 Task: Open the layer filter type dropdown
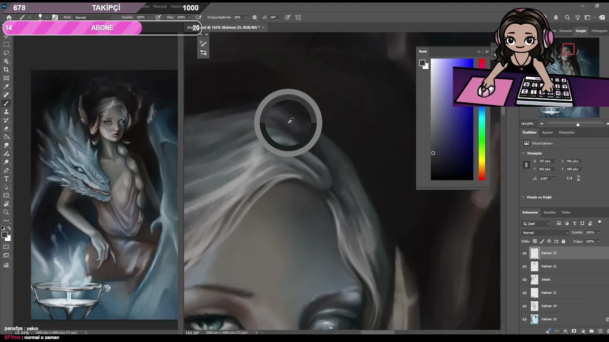coord(536,224)
